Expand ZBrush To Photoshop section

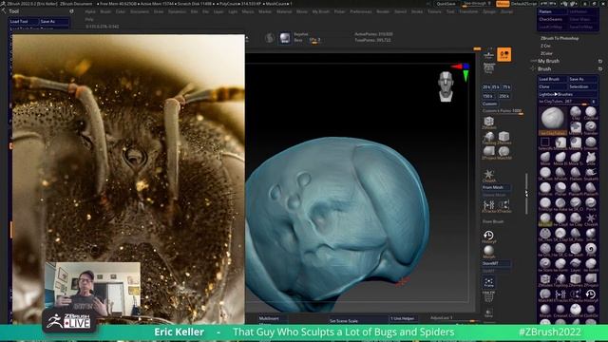click(560, 38)
